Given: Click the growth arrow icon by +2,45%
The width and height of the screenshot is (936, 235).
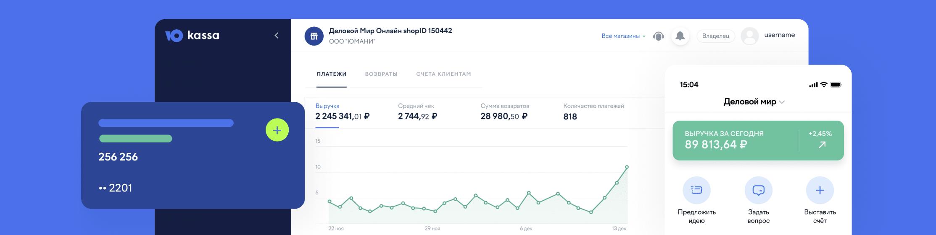Looking at the screenshot, I should [822, 145].
